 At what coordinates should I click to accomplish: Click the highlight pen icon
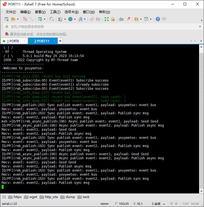(128, 19)
